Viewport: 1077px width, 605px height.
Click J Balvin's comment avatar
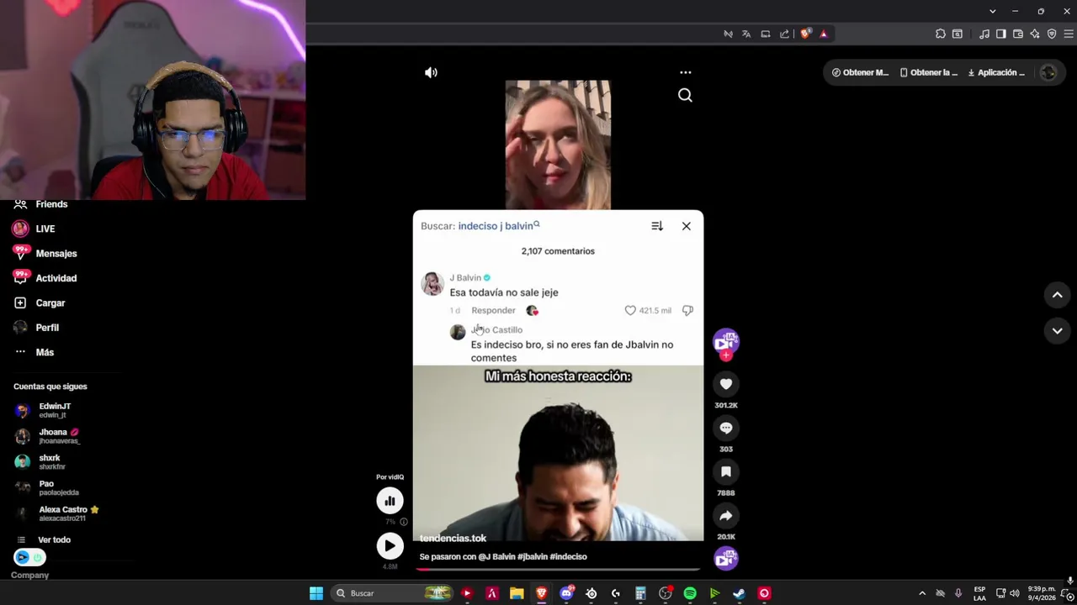pyautogui.click(x=432, y=283)
